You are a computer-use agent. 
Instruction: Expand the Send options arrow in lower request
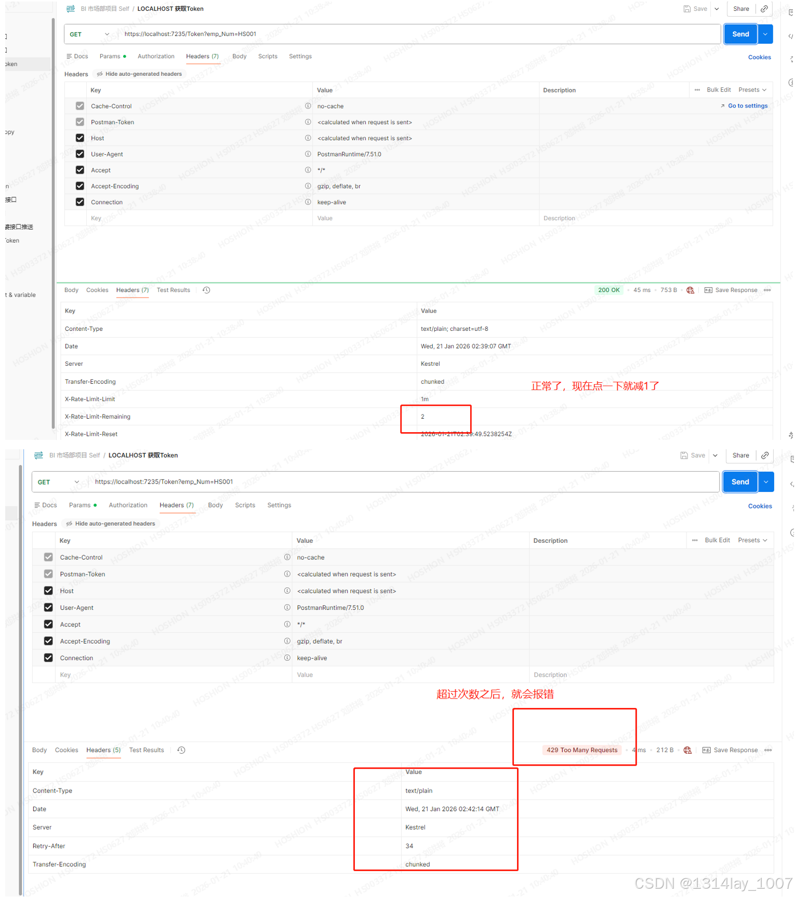tap(766, 482)
